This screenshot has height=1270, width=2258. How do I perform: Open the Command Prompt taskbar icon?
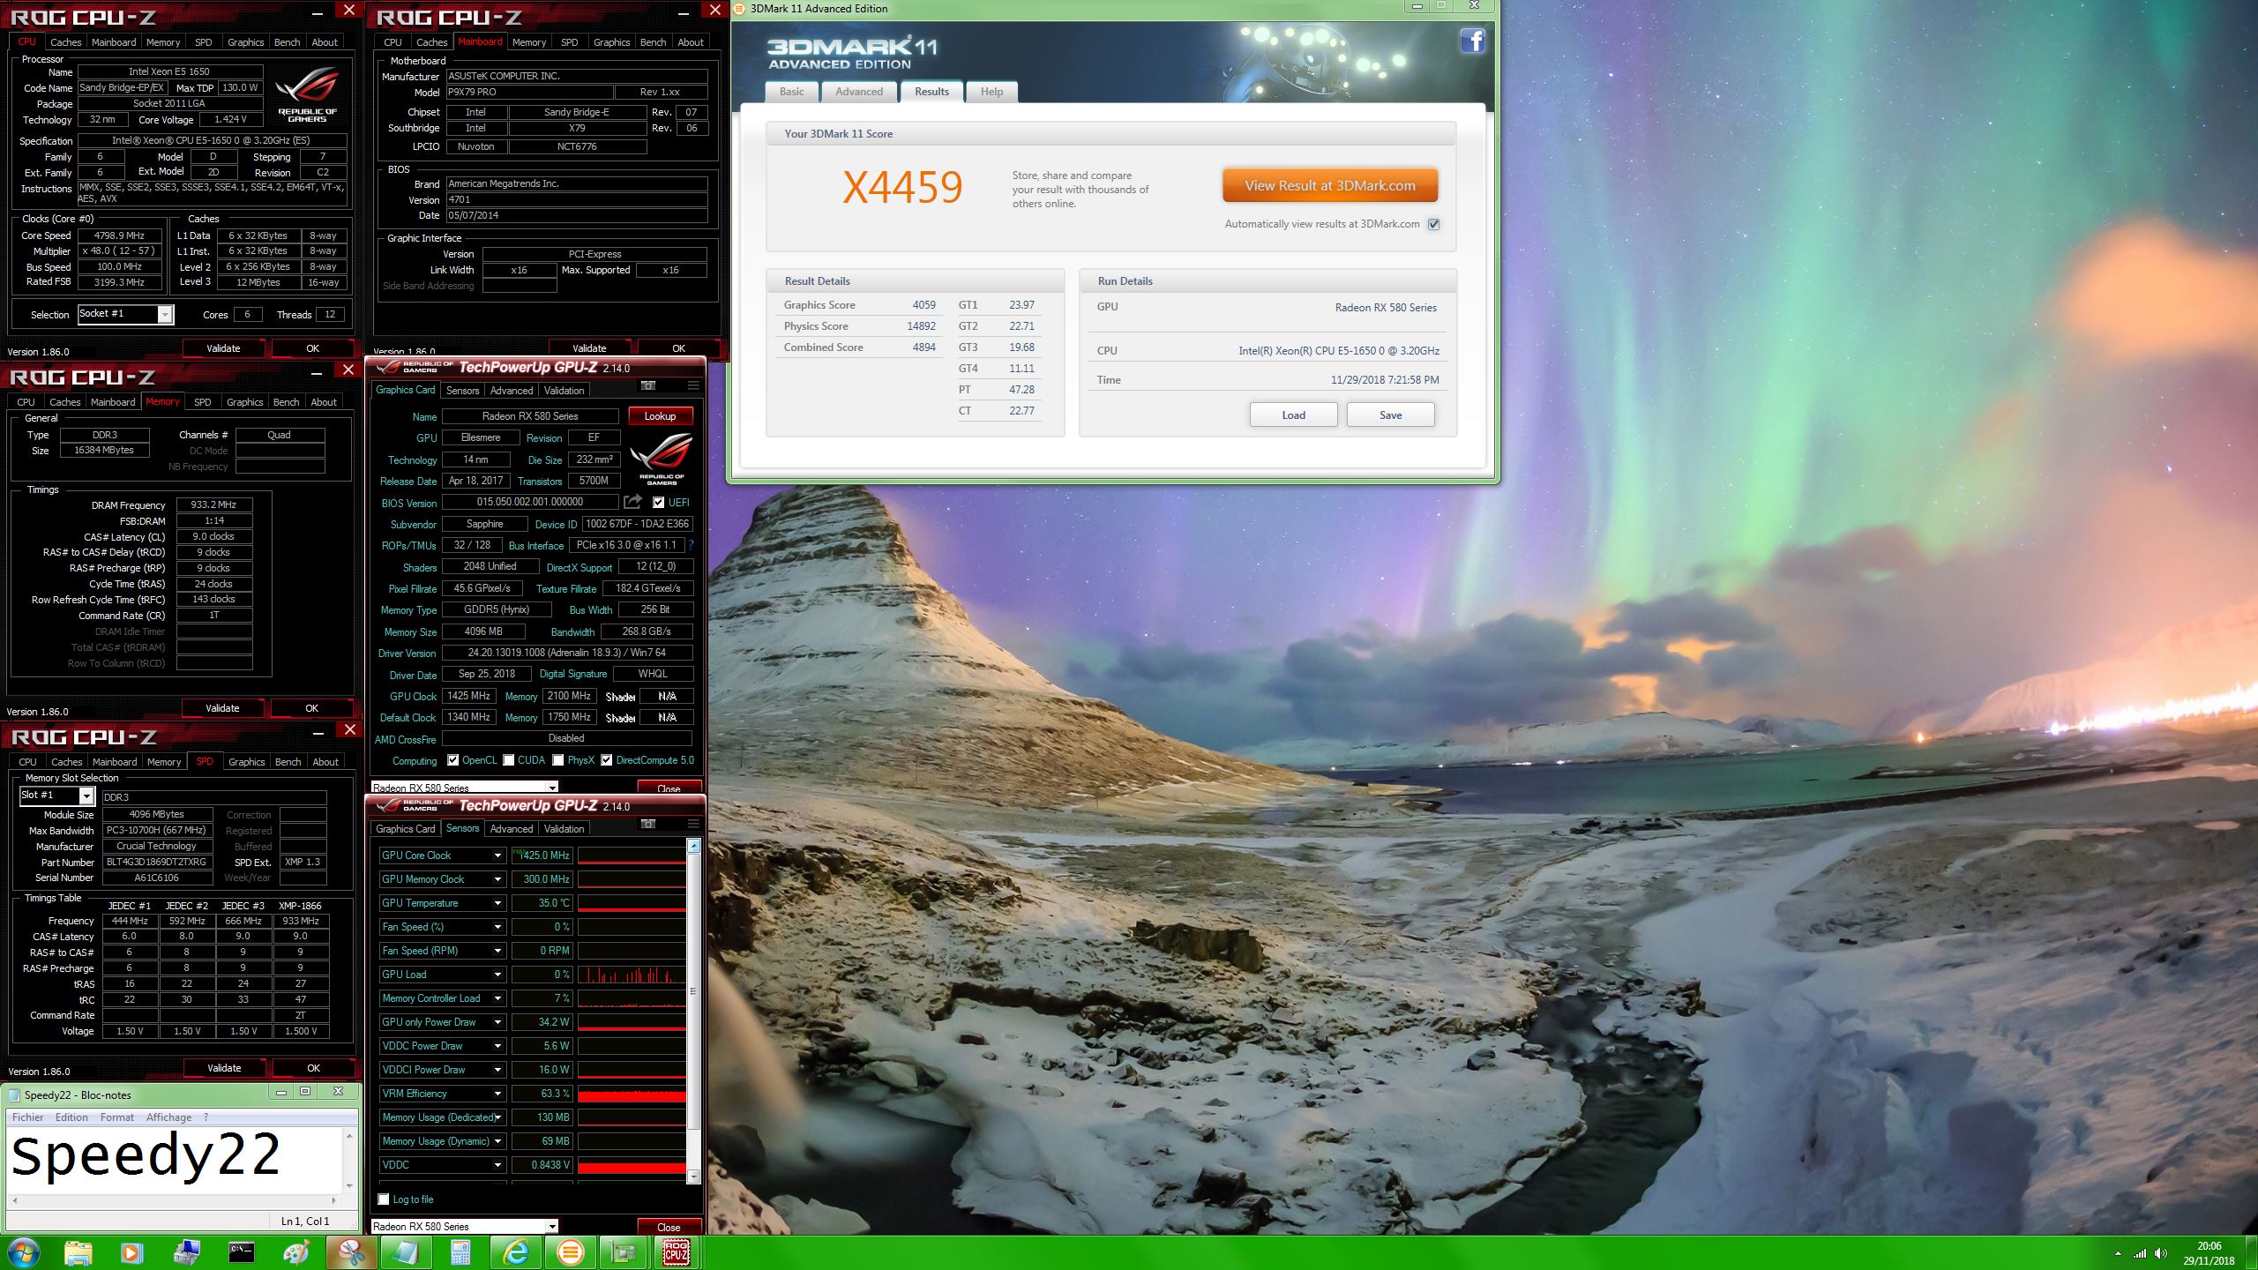(x=241, y=1252)
